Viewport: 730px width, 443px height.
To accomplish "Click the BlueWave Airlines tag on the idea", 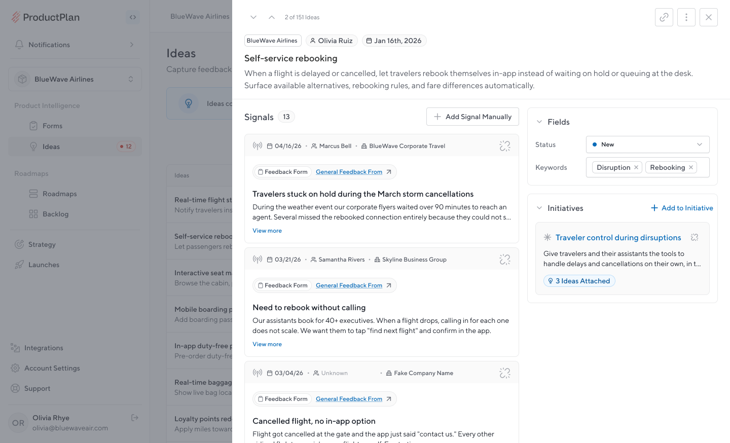I will 273,41.
